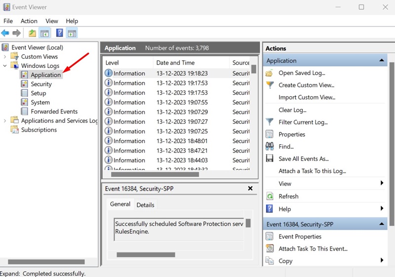Expand the Custom Views tree node
This screenshot has height=277, width=395.
point(5,57)
